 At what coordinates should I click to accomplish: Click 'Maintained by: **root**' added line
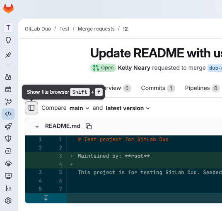(113, 156)
